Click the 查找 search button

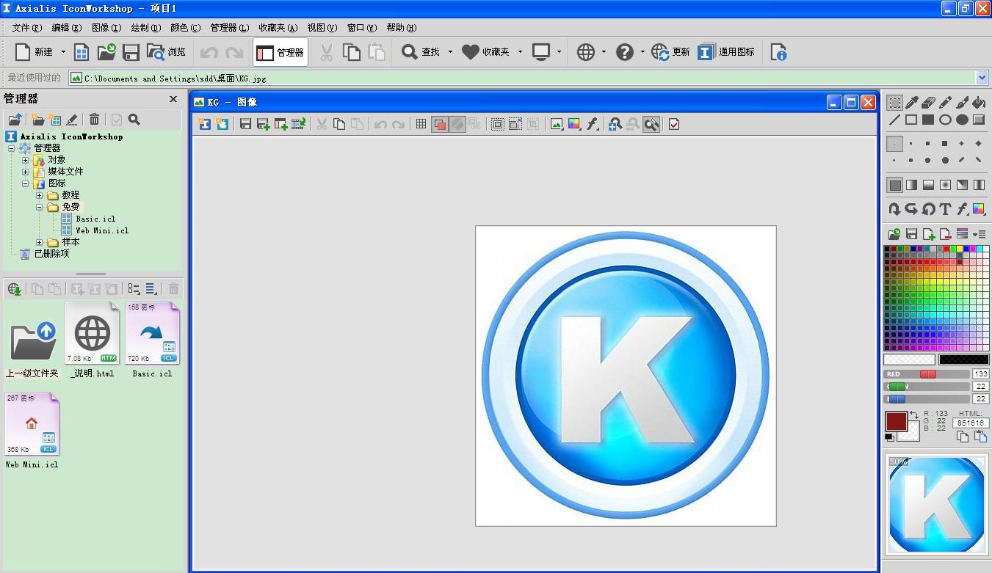click(x=421, y=52)
